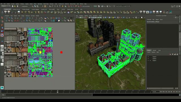Viewport: 181px width, 102px height.
Task: Show checker tile pattern in UV editor
Action: pos(54,21)
